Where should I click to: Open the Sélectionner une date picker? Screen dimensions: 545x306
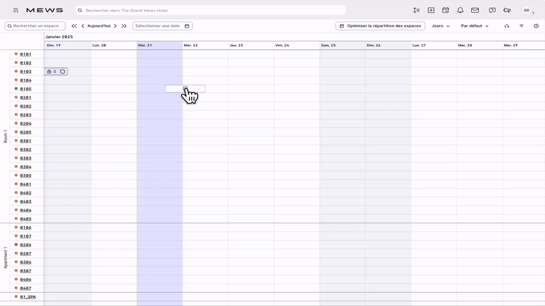point(162,26)
